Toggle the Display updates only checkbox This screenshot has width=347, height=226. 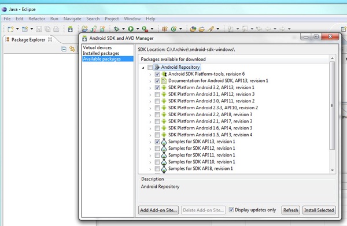[231, 210]
